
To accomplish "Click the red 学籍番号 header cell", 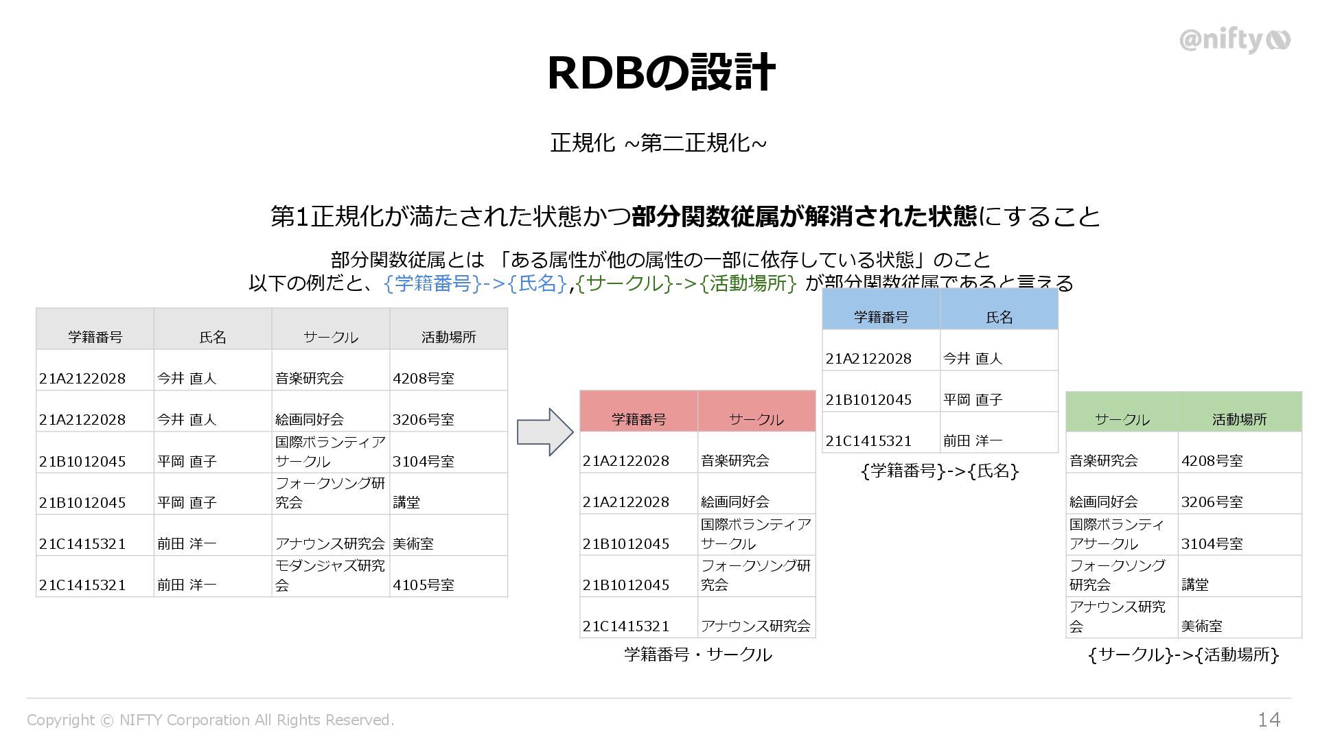I will 638,419.
